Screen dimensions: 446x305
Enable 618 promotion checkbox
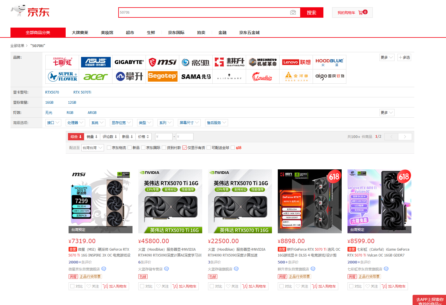pos(233,148)
